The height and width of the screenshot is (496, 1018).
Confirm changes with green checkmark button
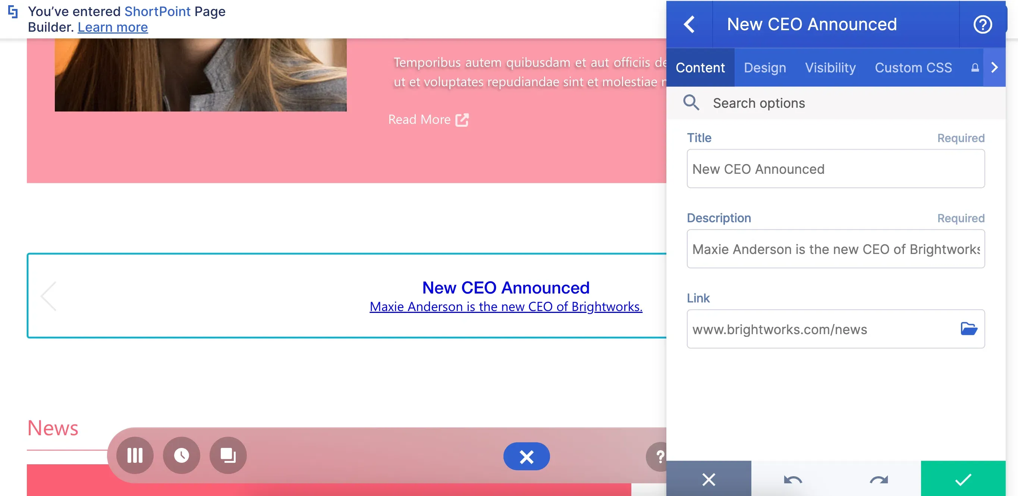pyautogui.click(x=963, y=479)
